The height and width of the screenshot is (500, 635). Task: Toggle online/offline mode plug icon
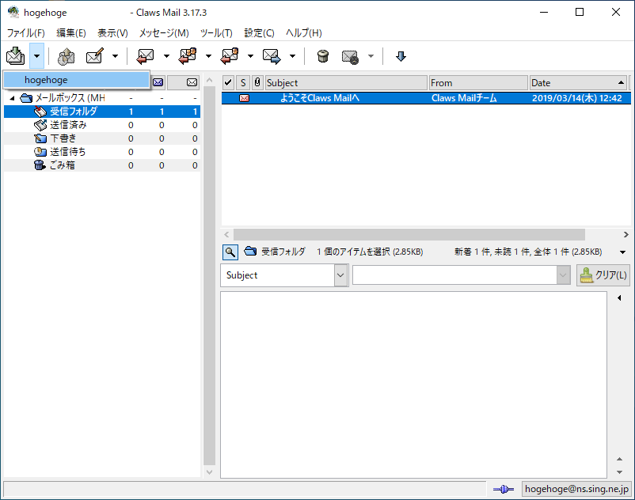click(x=504, y=490)
